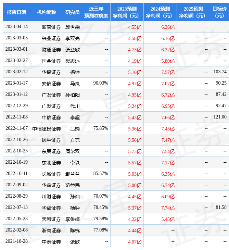This screenshot has height=250, width=229.
Task: Click the 近三年预测准确度 column header
Action: click(x=96, y=12)
